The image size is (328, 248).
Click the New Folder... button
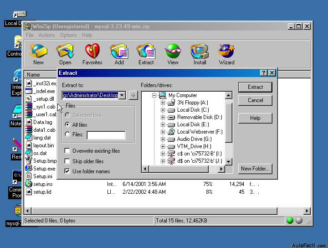pos(255,169)
